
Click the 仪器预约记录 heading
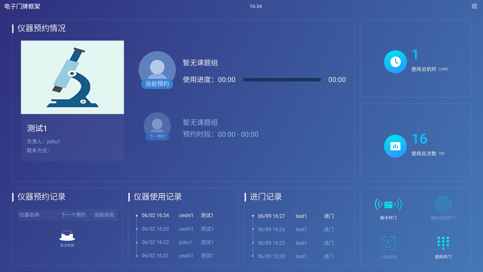[x=42, y=197]
